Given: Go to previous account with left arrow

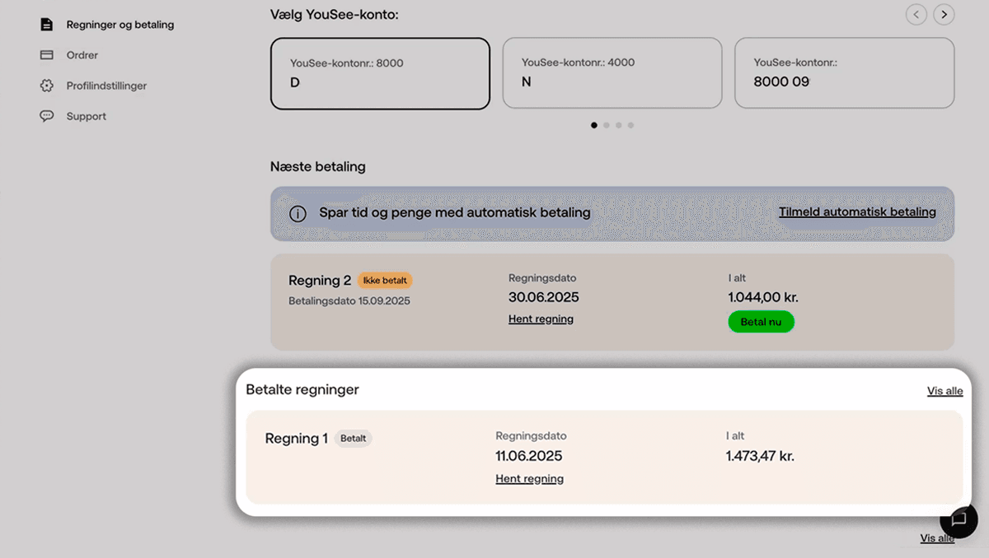Looking at the screenshot, I should tap(916, 14).
